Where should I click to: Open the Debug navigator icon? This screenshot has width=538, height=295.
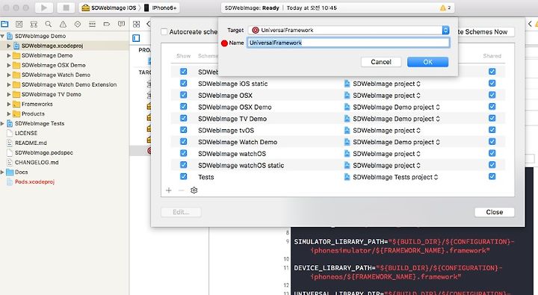(x=93, y=24)
